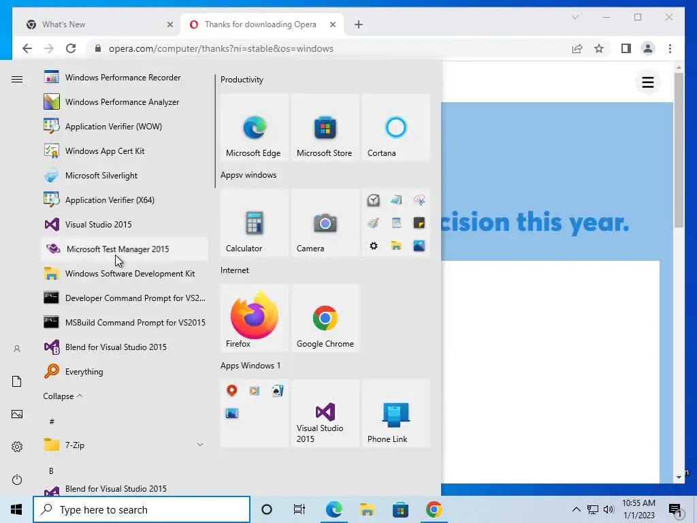Jump to letter B section header
Image resolution: width=697 pixels, height=523 pixels.
coord(51,471)
